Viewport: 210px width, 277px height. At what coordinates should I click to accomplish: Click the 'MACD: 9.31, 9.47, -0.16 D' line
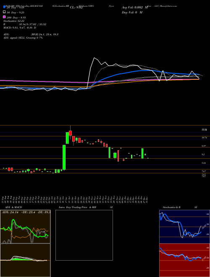20,28
